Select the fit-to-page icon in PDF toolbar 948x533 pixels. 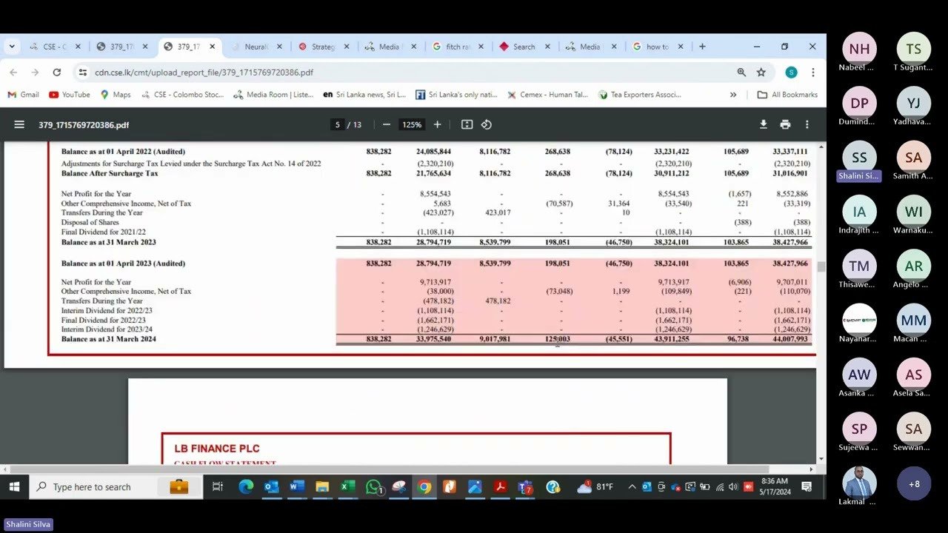pyautogui.click(x=467, y=124)
